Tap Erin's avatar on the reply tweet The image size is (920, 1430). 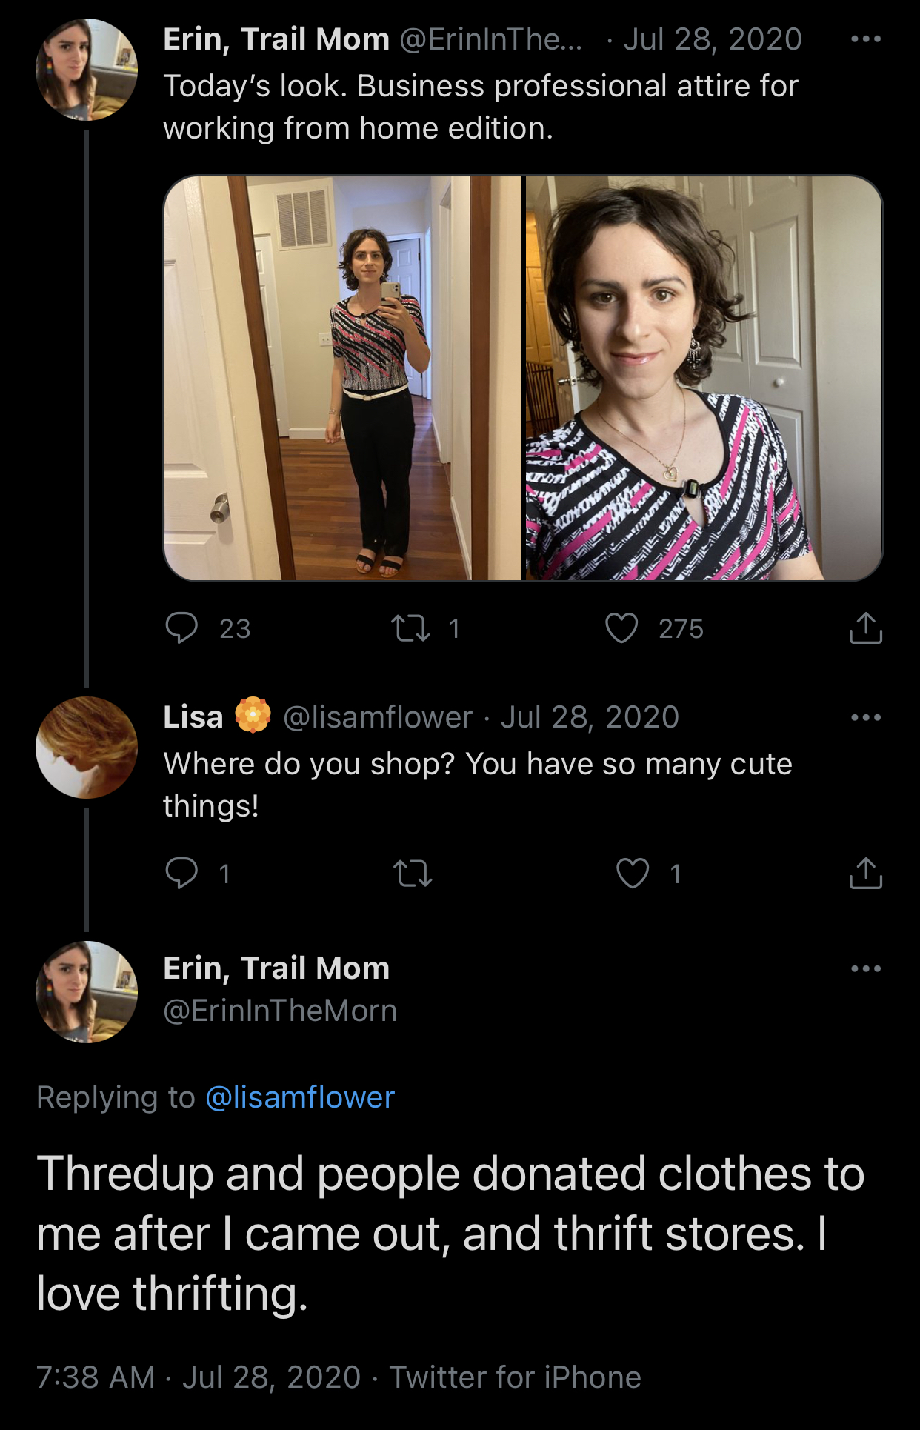(87, 992)
